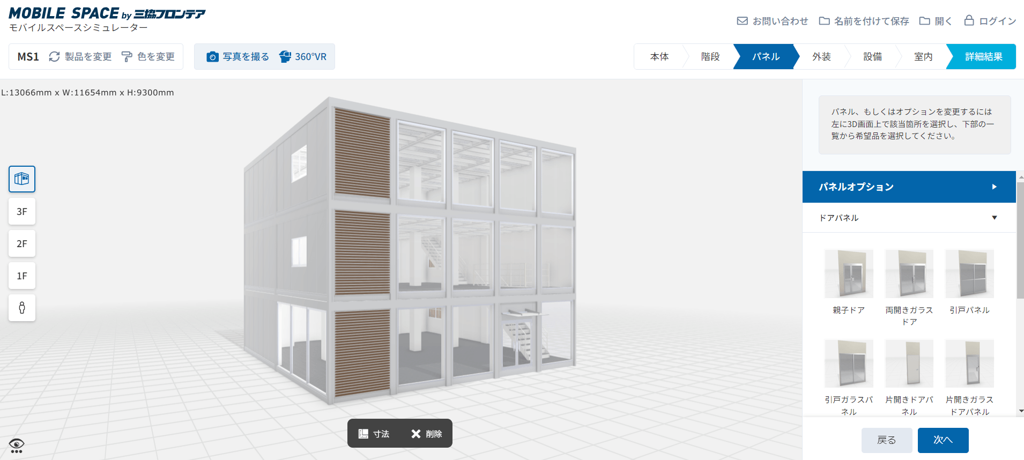Select the whole building 3D view icon
Screen dimensions: 1024x460
click(22, 179)
